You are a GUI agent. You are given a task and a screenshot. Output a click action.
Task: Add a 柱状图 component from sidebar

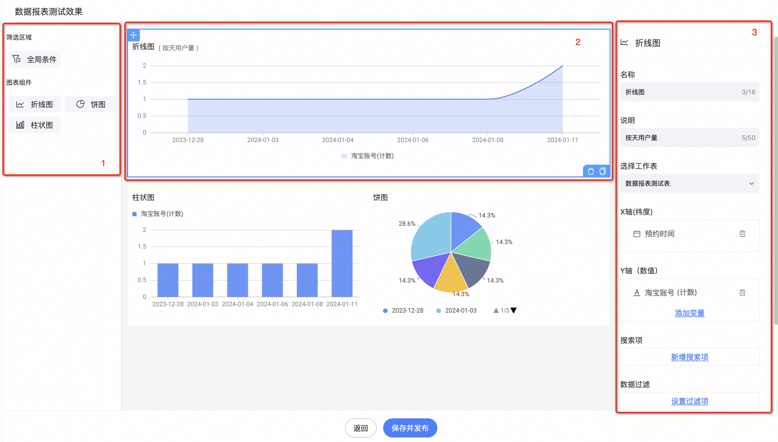[x=35, y=125]
